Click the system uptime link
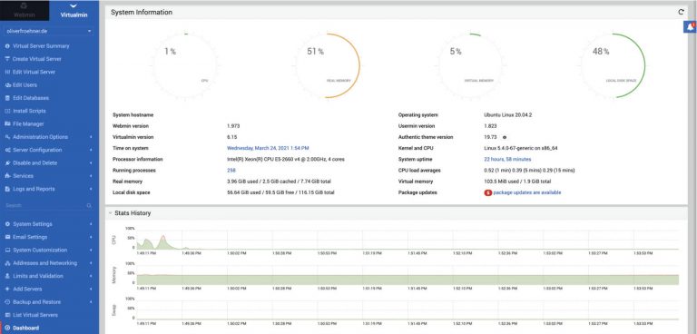 pyautogui.click(x=507, y=159)
